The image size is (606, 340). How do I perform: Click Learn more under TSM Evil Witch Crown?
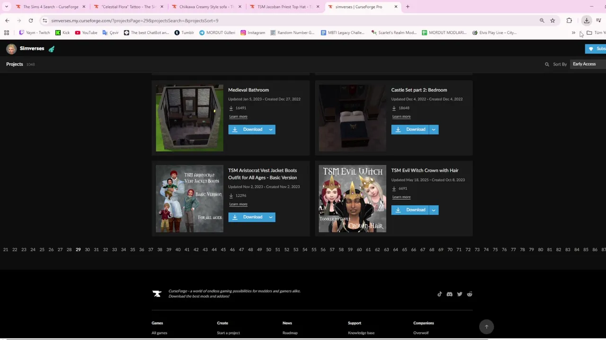tap(401, 197)
